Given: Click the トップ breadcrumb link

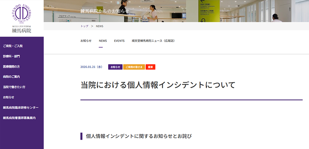Looking at the screenshot, I should pyautogui.click(x=84, y=26).
